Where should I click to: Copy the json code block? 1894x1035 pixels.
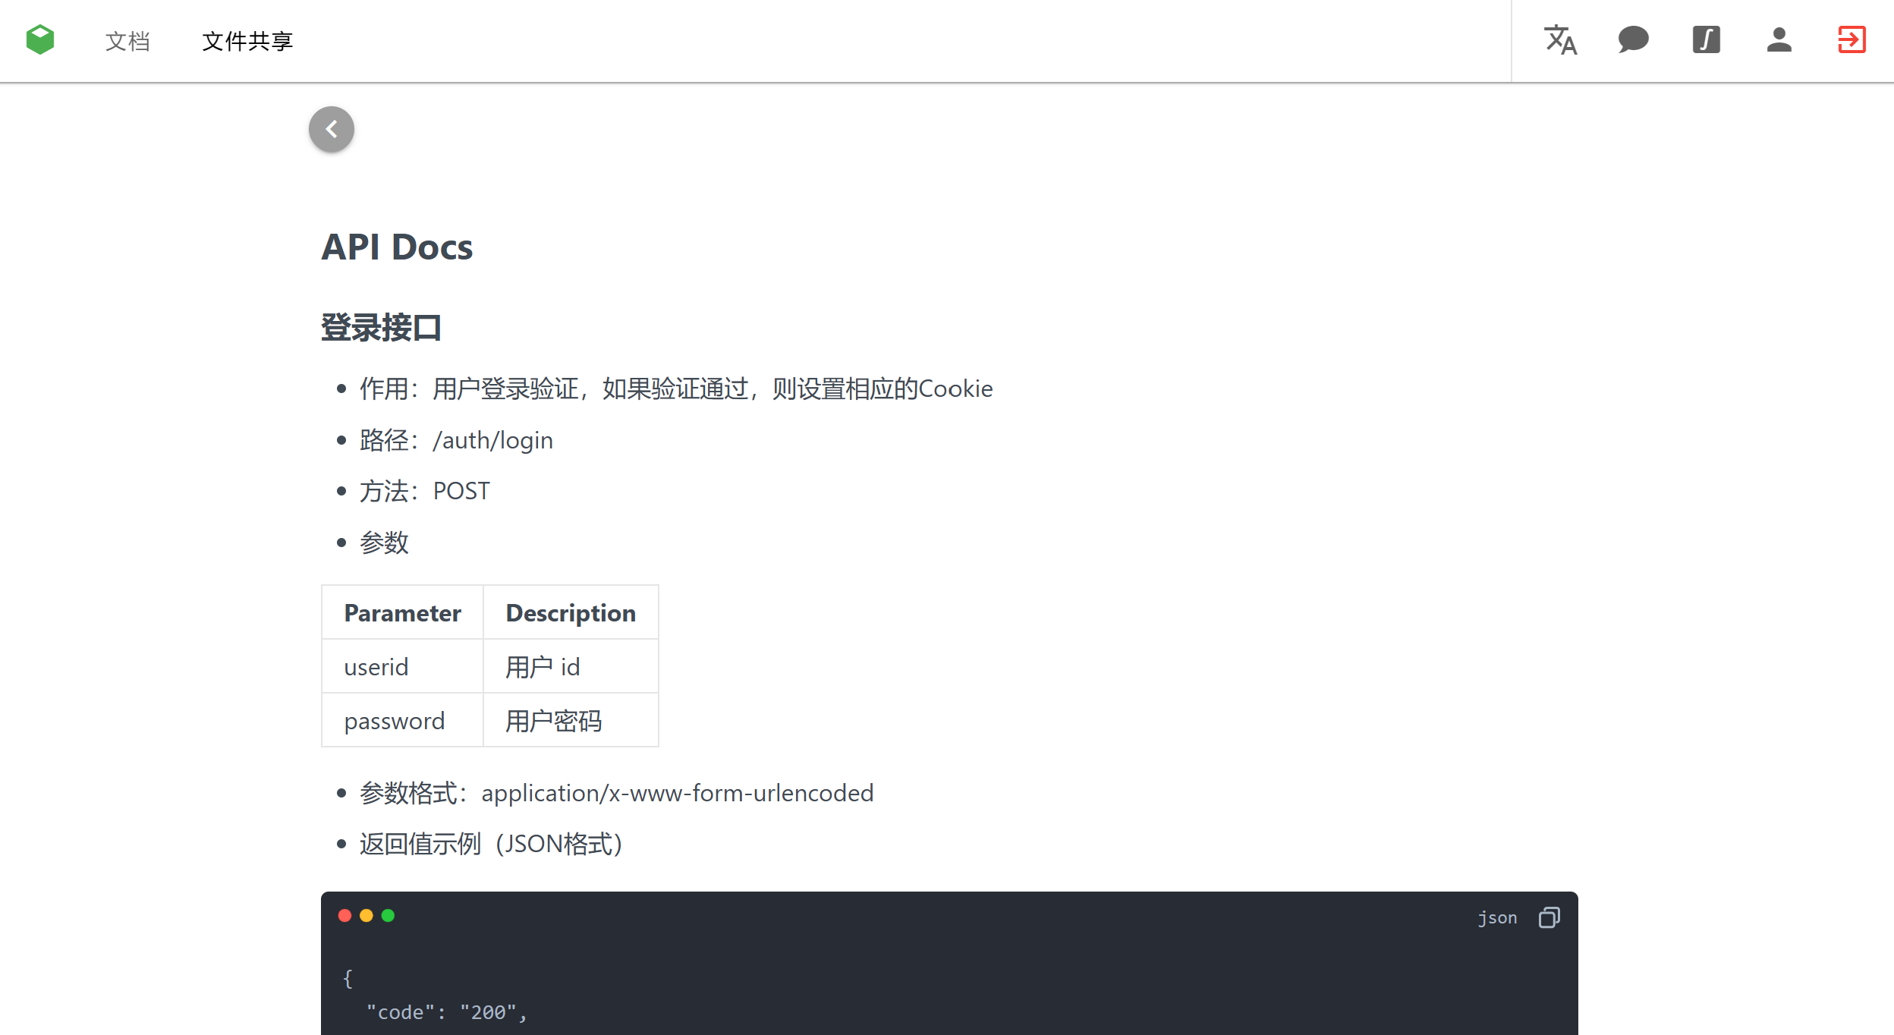tap(1549, 917)
